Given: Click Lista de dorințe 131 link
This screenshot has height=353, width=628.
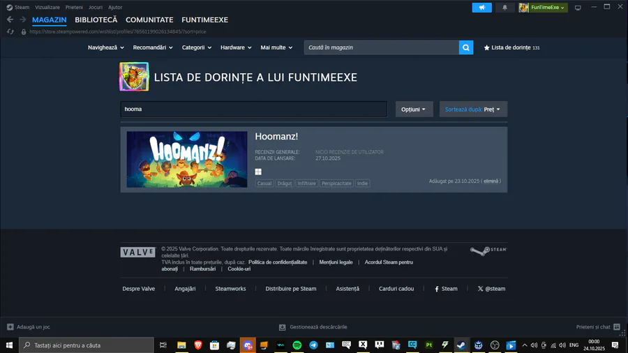Looking at the screenshot, I should click(511, 47).
